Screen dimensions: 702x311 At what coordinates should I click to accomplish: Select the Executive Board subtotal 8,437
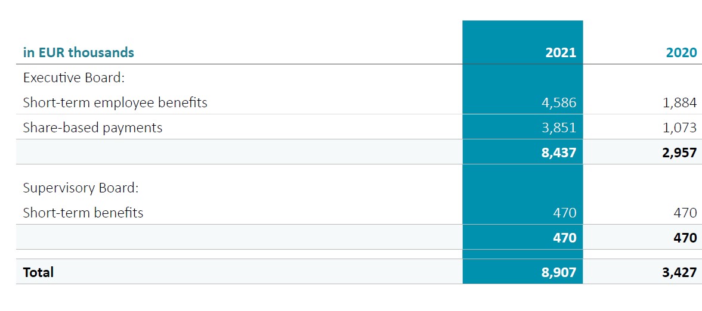tap(560, 153)
